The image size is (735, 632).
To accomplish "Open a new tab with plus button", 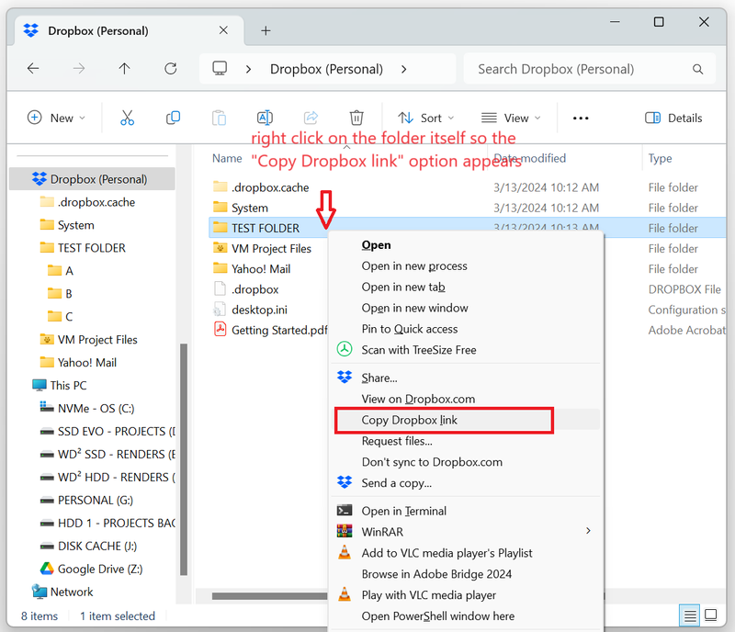I will [x=266, y=30].
